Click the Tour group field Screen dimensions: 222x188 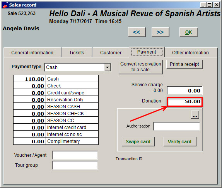[75, 165]
